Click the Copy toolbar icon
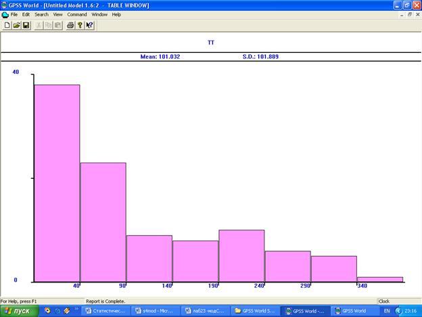Screen dimensions: 422x317 tap(49, 25)
